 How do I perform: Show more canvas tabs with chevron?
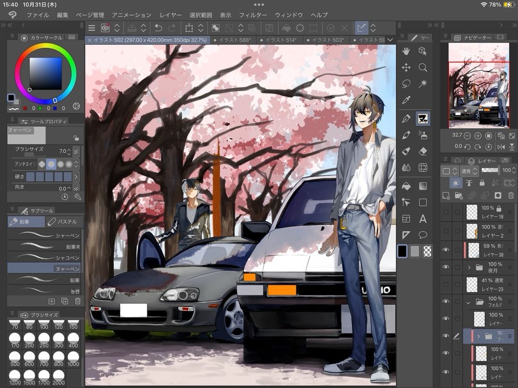pos(390,40)
